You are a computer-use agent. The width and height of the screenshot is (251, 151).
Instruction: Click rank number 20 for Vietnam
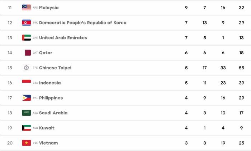click(10, 143)
